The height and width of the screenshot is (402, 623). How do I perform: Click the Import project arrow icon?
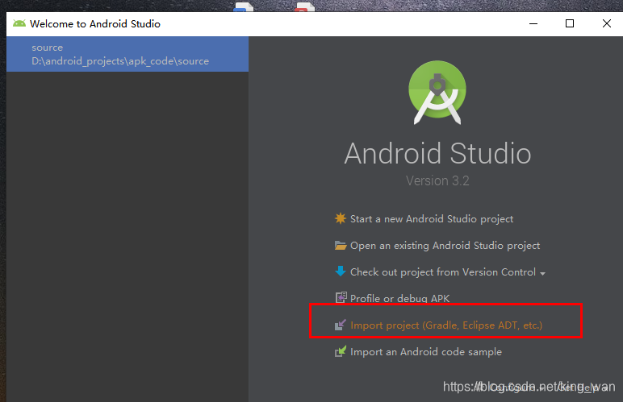340,325
